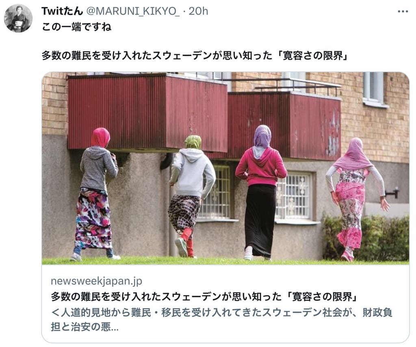Open the bold article title in card
This screenshot has width=416, height=347.
coord(204,297)
